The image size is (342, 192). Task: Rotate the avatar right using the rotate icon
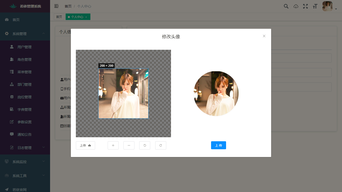point(160,145)
